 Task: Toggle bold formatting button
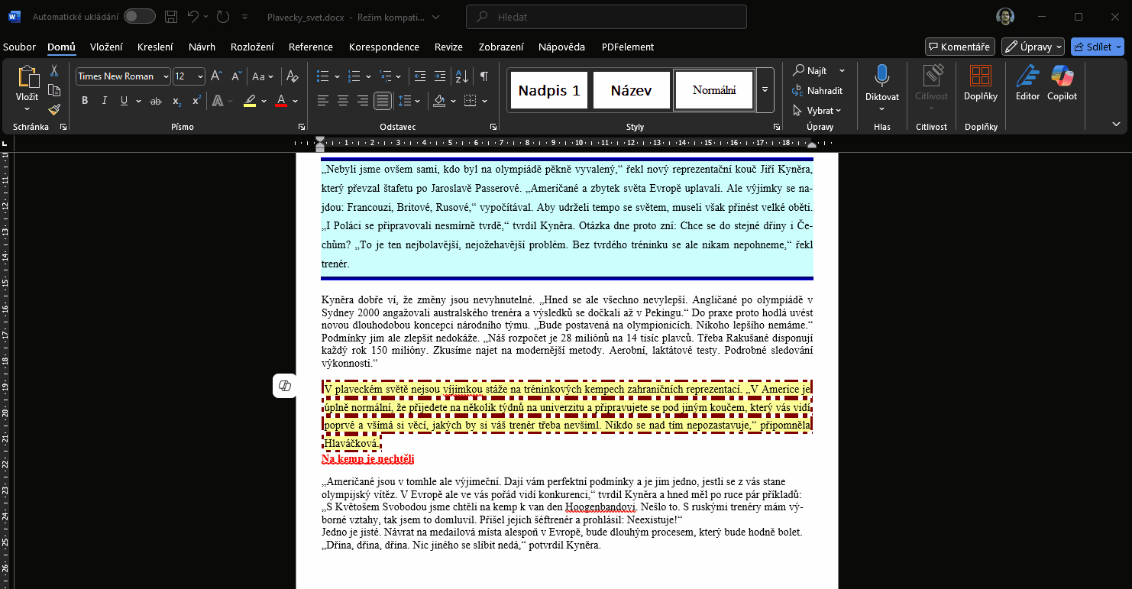(85, 101)
